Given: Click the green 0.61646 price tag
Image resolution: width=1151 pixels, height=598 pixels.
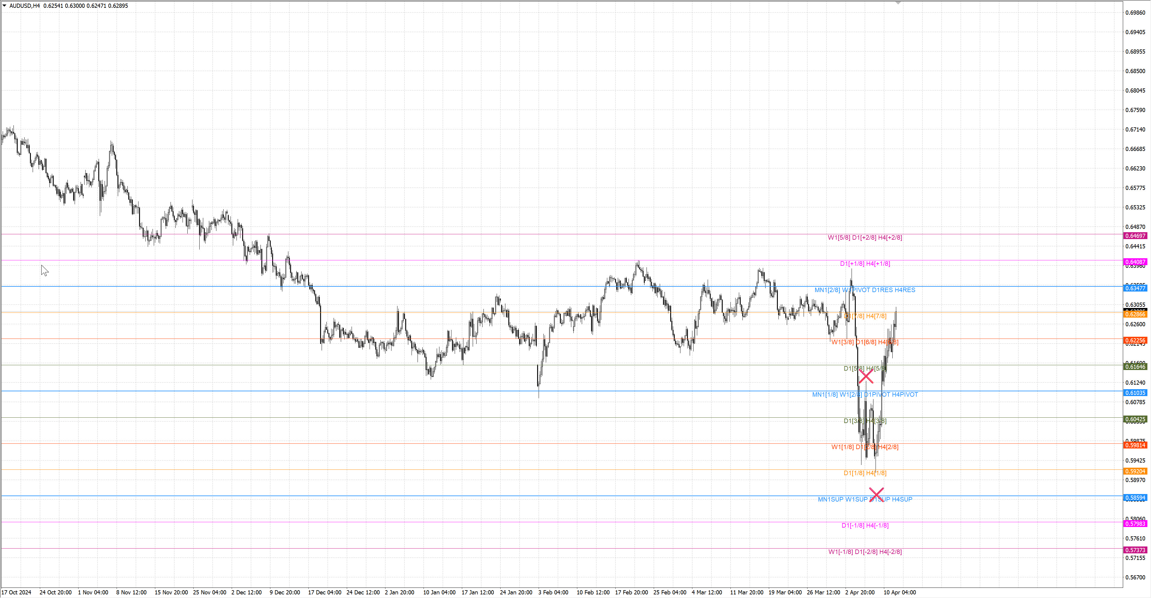Looking at the screenshot, I should click(1135, 367).
